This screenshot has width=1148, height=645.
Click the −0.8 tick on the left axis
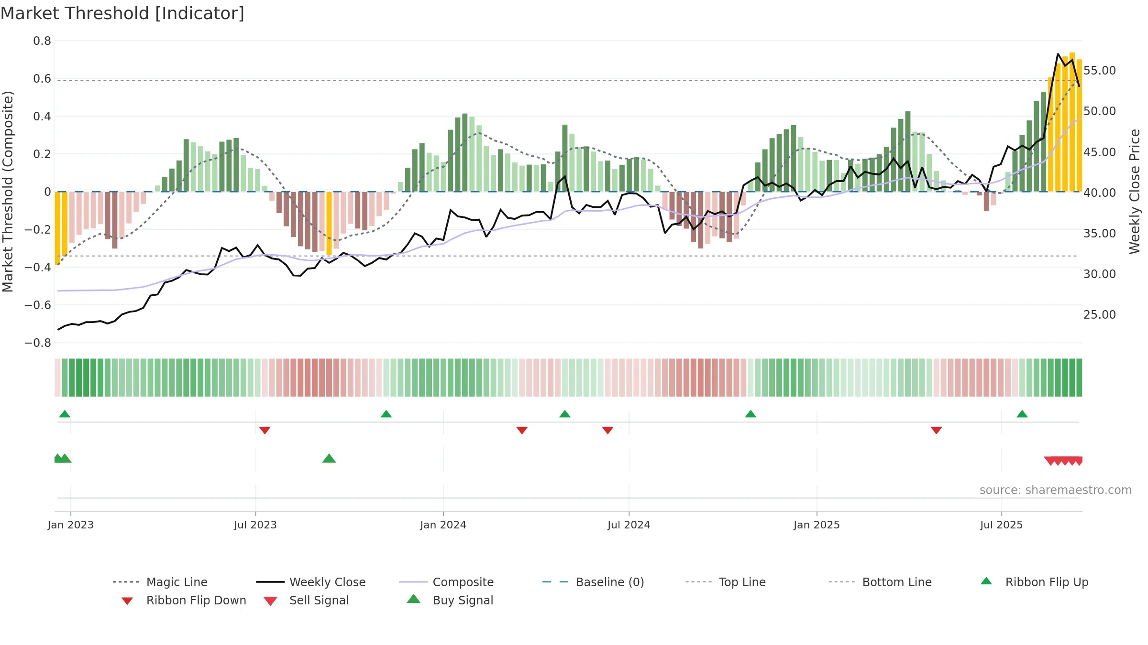click(x=38, y=343)
